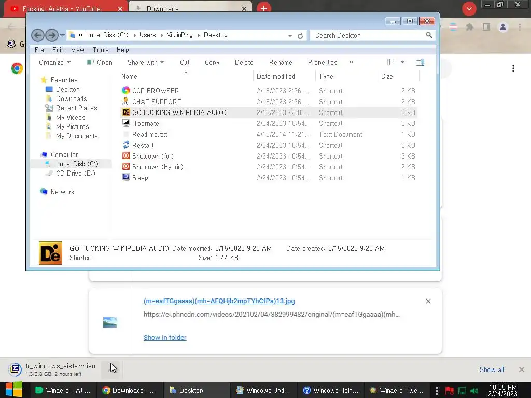Select CD Drive (E:) in sidebar
This screenshot has width=531, height=398.
(x=75, y=173)
